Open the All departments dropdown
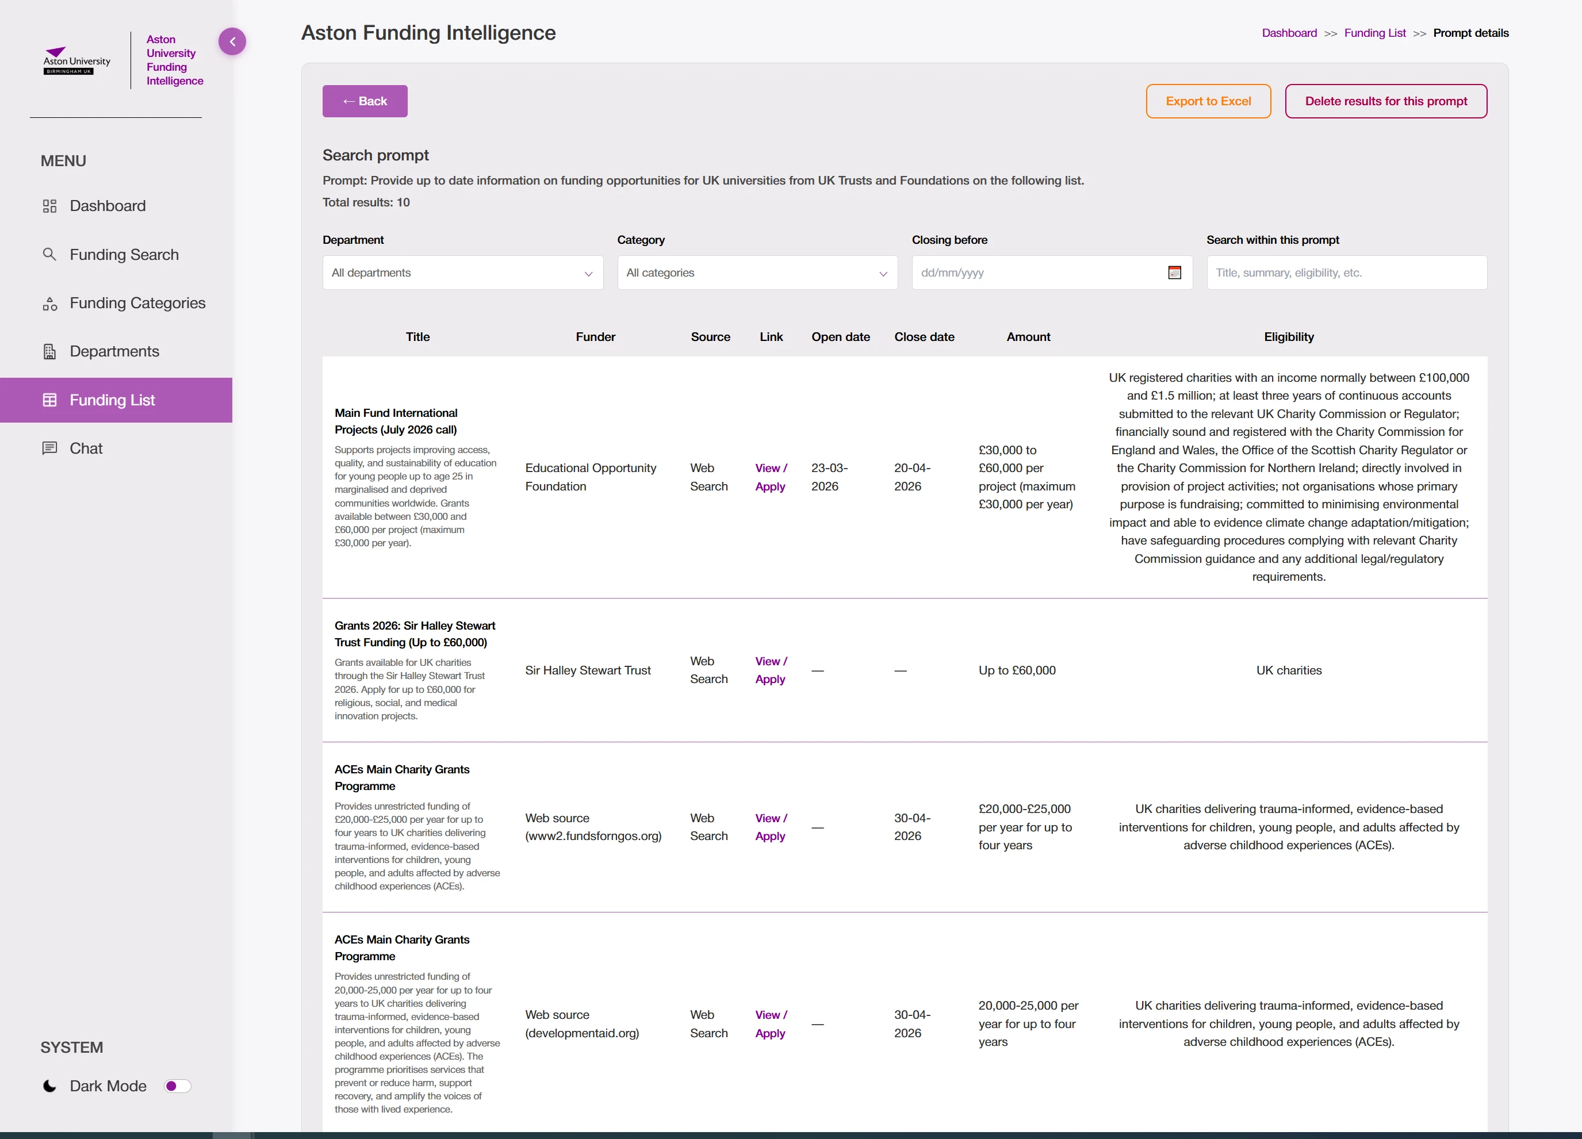Image resolution: width=1582 pixels, height=1139 pixels. click(x=462, y=273)
